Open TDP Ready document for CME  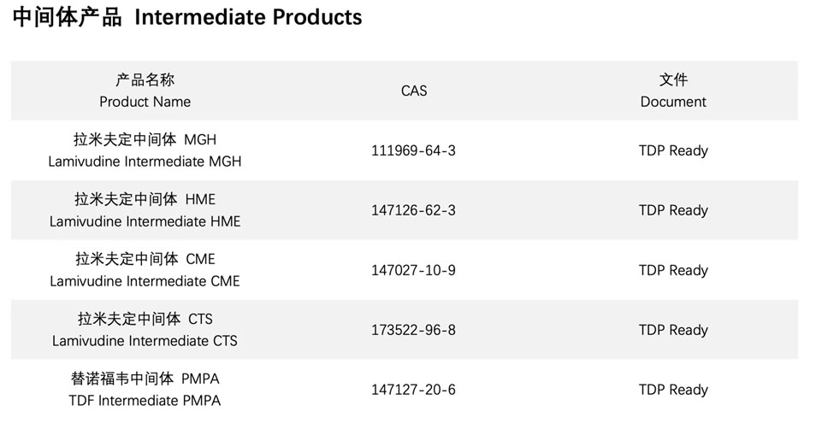pyautogui.click(x=673, y=270)
